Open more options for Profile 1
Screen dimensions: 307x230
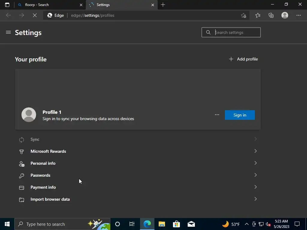217,115
